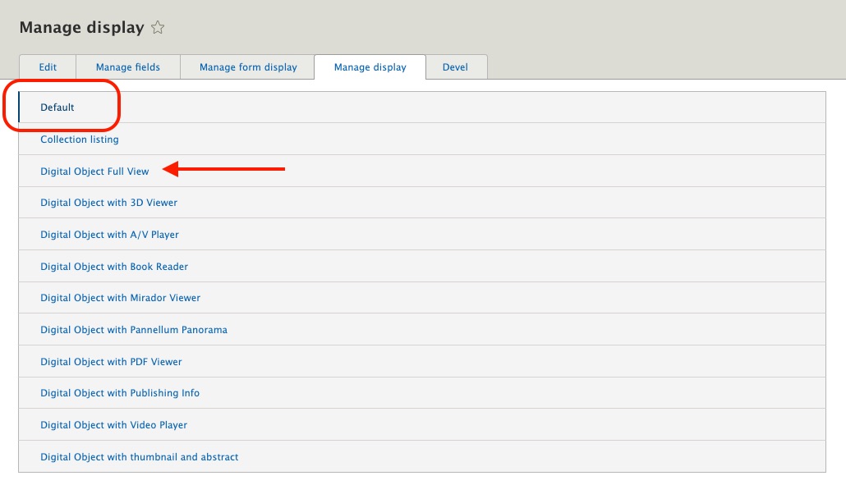Viewport: 846px width, 485px height.
Task: Open Digital Object with Mirador Viewer
Action: click(120, 298)
